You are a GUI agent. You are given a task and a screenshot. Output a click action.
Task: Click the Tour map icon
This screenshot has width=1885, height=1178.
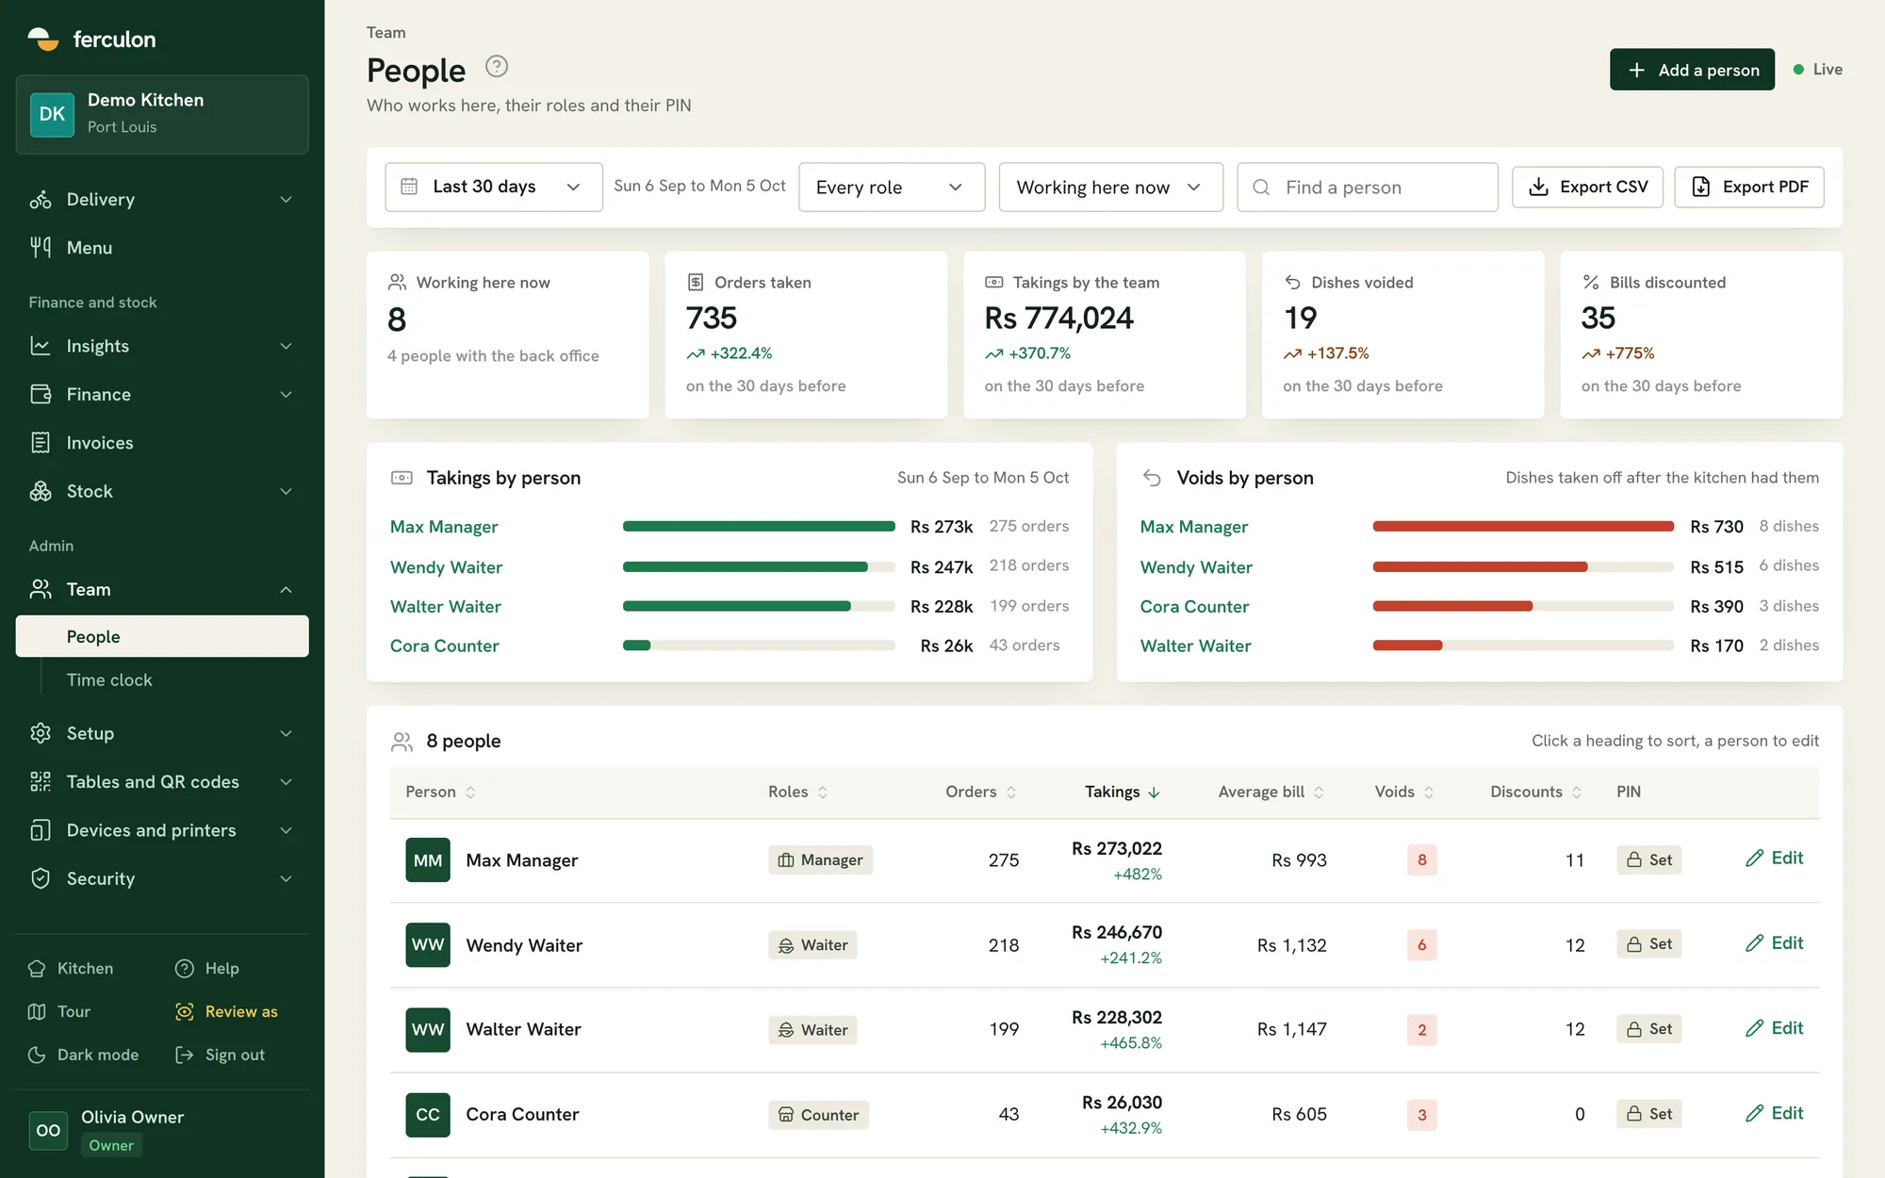coord(37,1011)
